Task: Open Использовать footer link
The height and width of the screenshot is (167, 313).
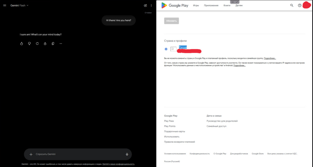Action: coord(172,137)
